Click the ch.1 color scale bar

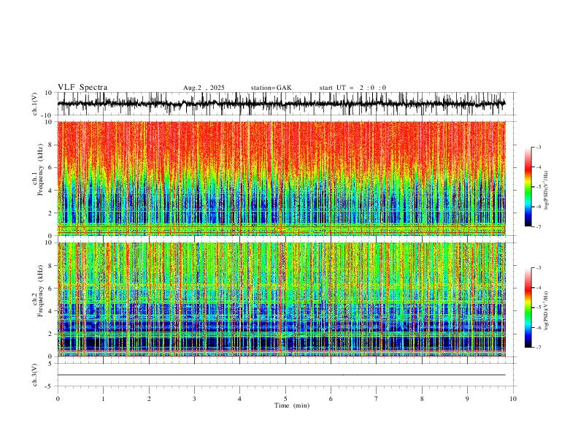pyautogui.click(x=528, y=187)
